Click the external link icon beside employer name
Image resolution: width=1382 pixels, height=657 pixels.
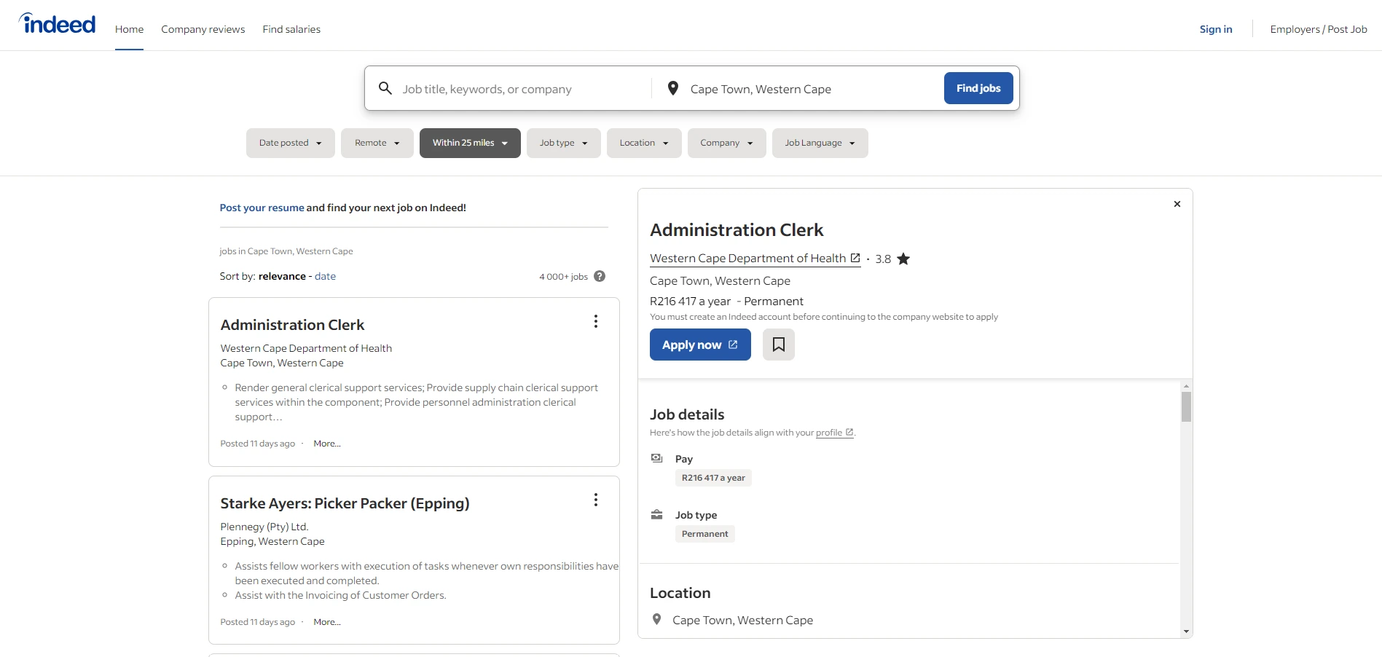click(x=855, y=258)
